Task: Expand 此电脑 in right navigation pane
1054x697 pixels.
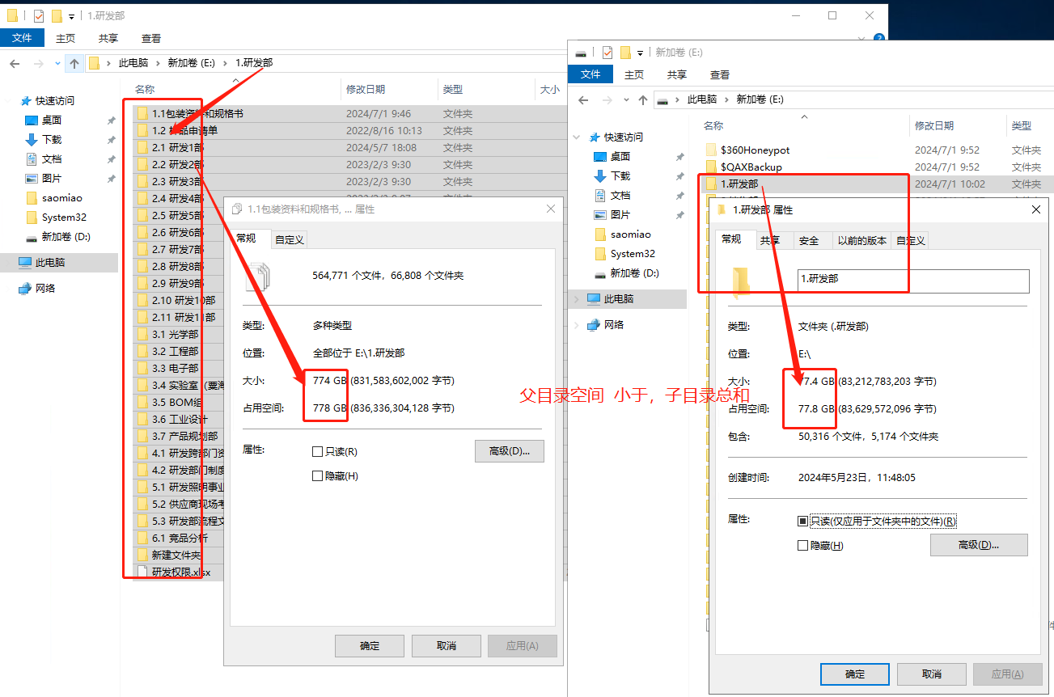Action: (576, 299)
